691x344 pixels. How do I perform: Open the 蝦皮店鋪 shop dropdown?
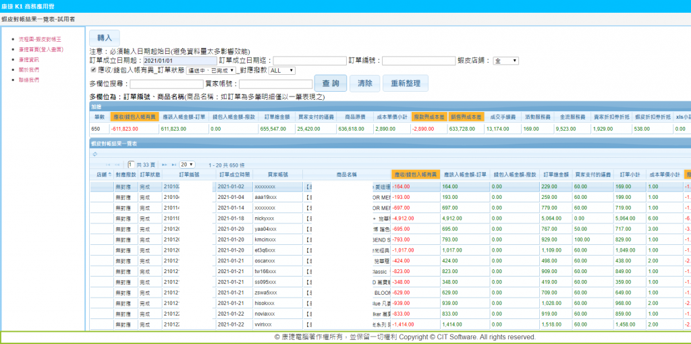505,61
